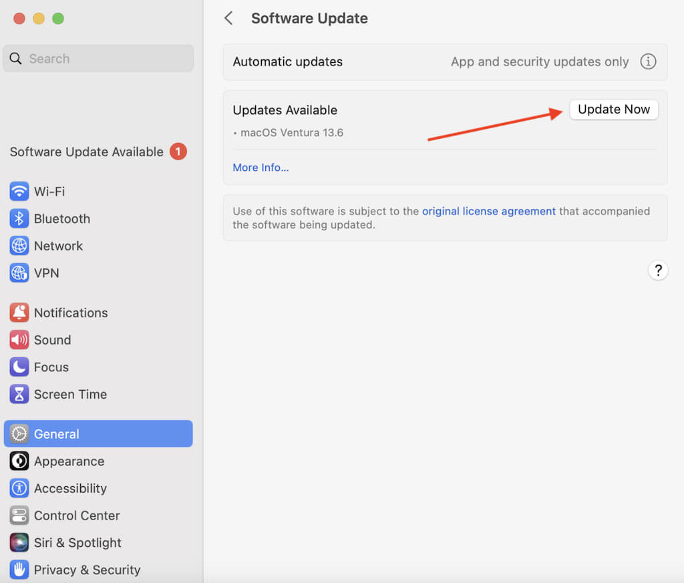The height and width of the screenshot is (583, 684).
Task: Click the Automatic updates info icon
Action: point(648,61)
